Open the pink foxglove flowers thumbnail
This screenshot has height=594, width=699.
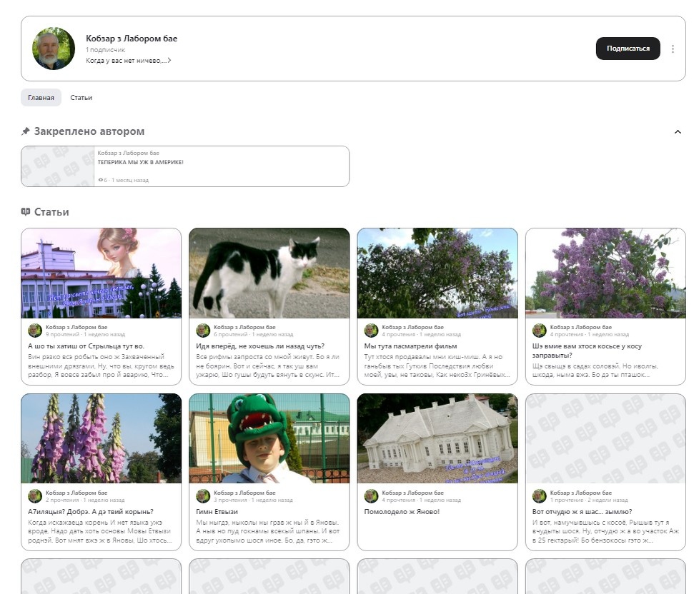click(x=101, y=438)
